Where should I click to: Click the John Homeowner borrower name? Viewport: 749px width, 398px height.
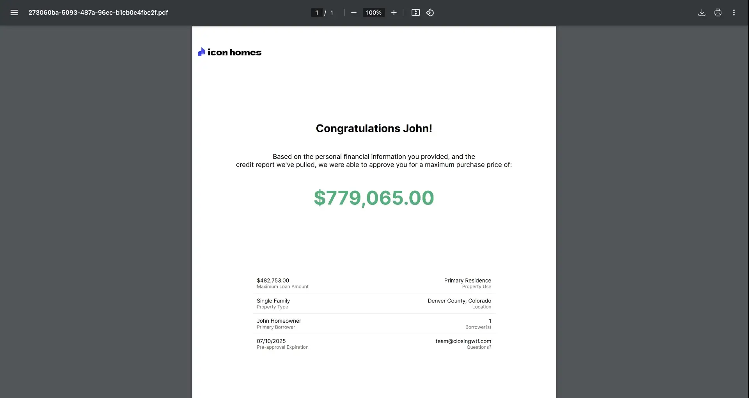tap(279, 320)
